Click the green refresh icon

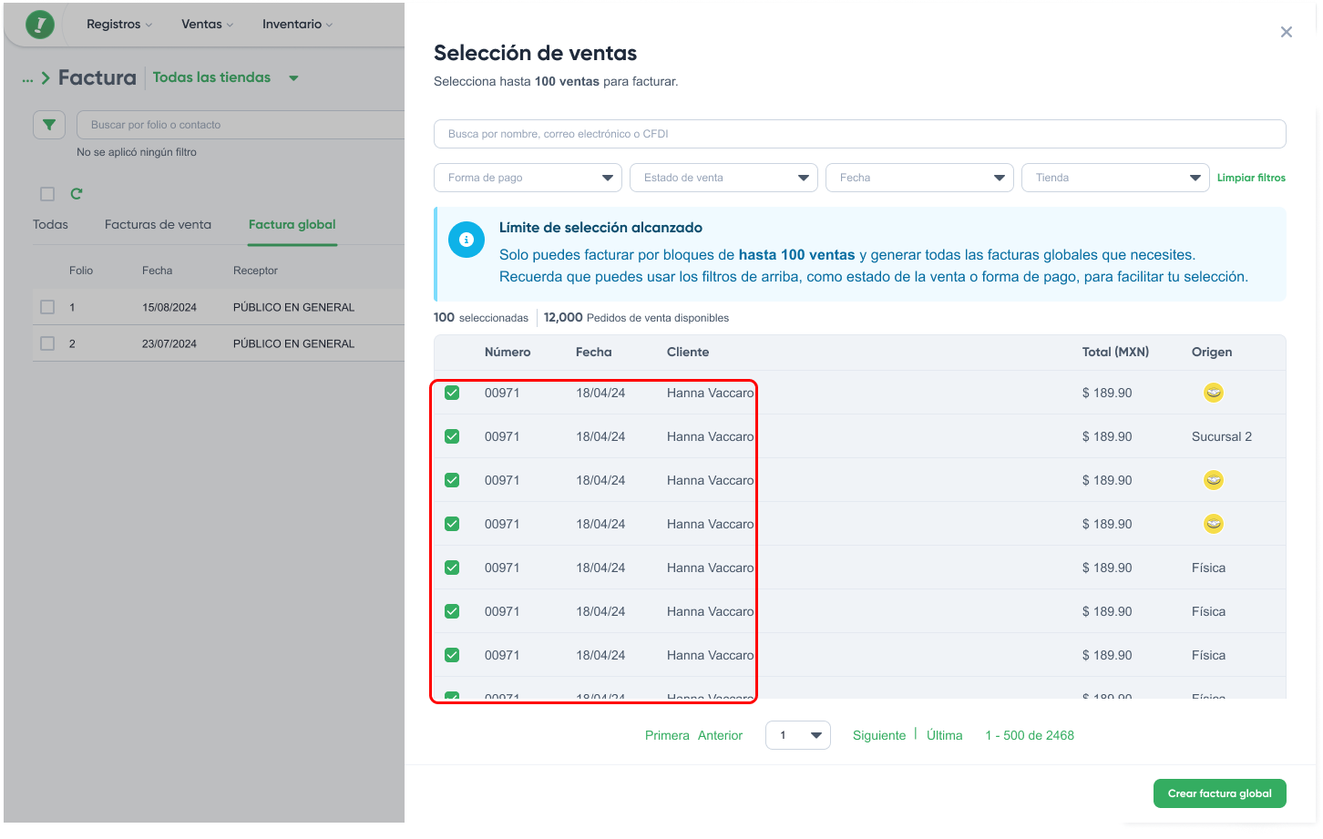coord(77,193)
